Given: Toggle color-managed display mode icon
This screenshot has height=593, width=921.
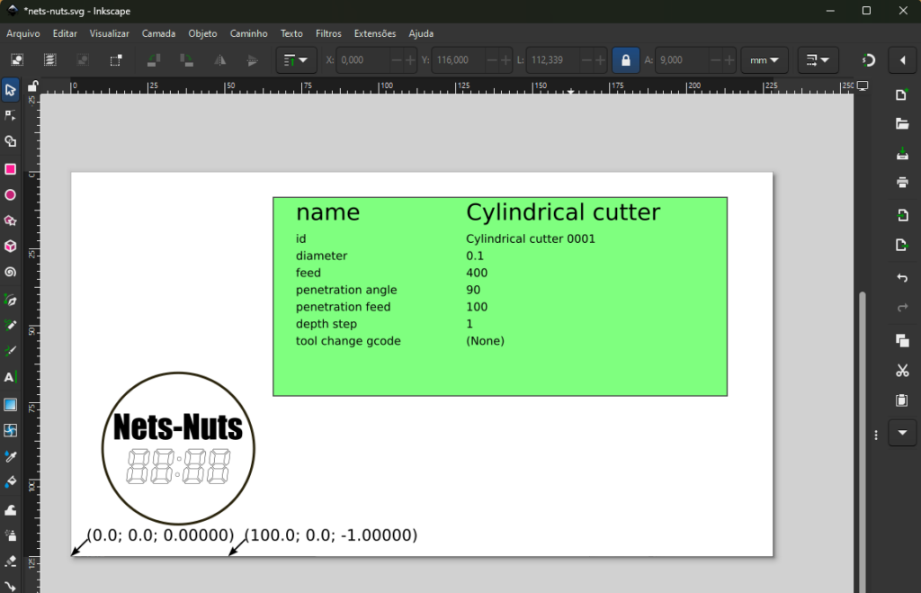Looking at the screenshot, I should click(863, 86).
